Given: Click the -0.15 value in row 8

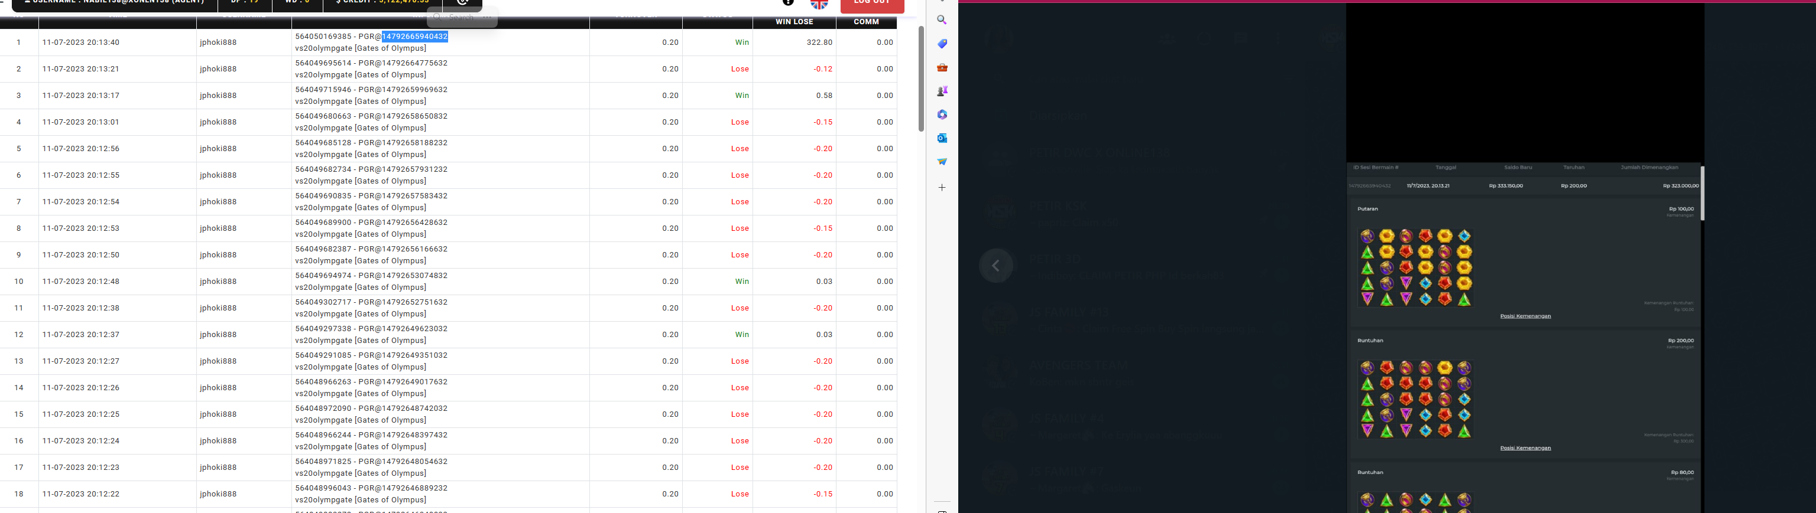Looking at the screenshot, I should pos(823,228).
